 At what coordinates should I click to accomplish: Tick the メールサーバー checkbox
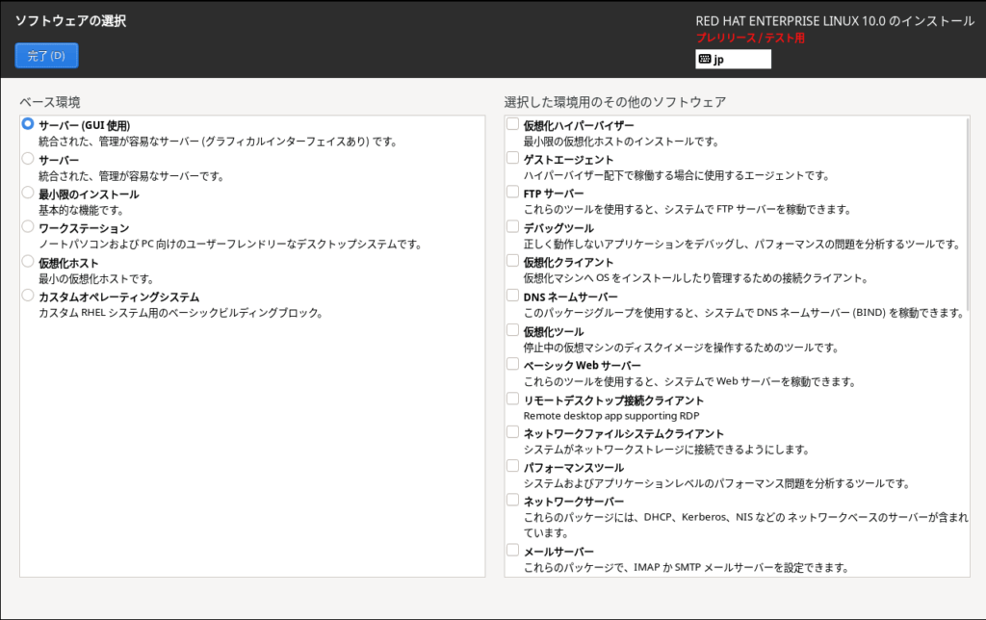coord(512,551)
